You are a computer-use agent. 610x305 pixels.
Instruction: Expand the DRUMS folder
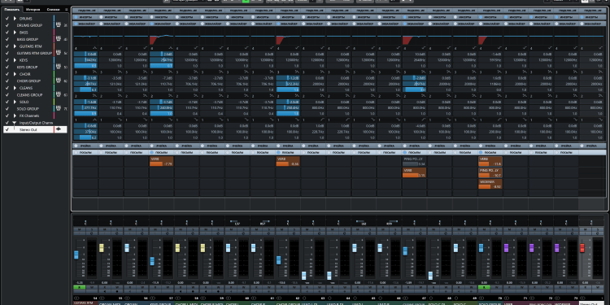pyautogui.click(x=15, y=18)
